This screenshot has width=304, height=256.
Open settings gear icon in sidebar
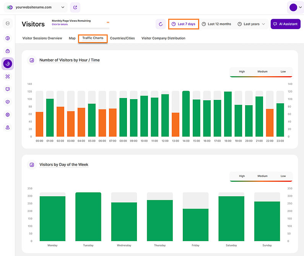pyautogui.click(x=8, y=114)
